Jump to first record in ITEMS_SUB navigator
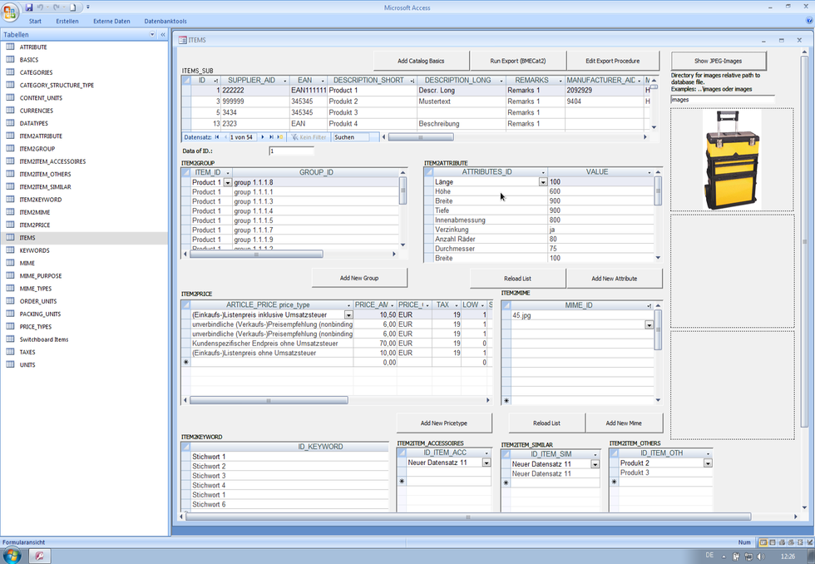The height and width of the screenshot is (564, 815). [217, 137]
